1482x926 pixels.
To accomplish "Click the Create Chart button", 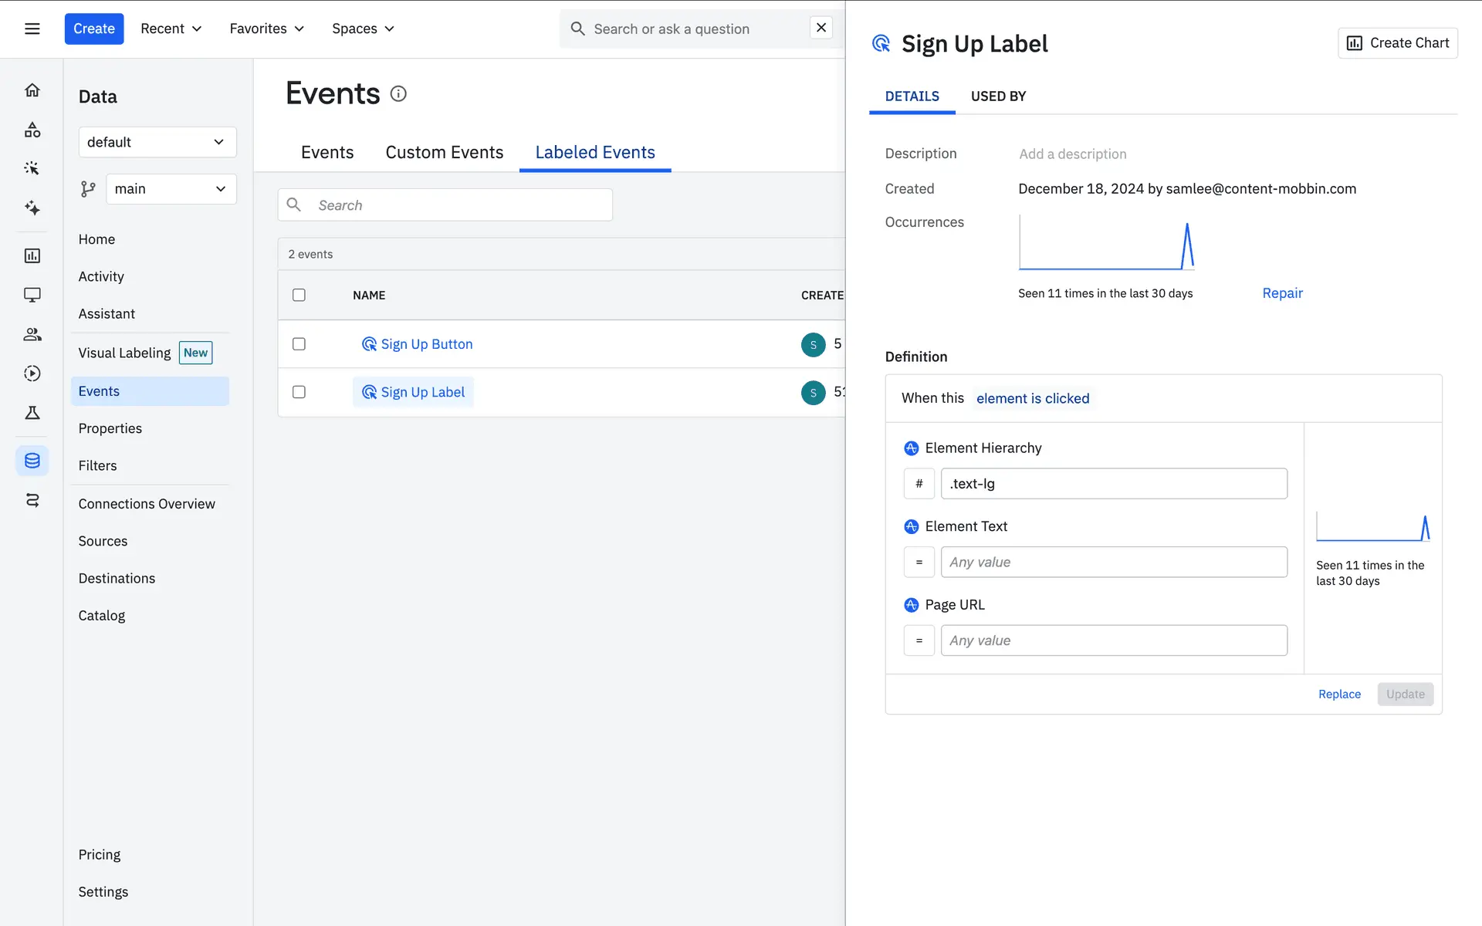I will 1397,43.
